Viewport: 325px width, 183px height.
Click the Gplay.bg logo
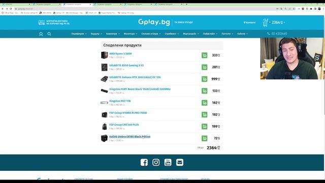click(154, 22)
